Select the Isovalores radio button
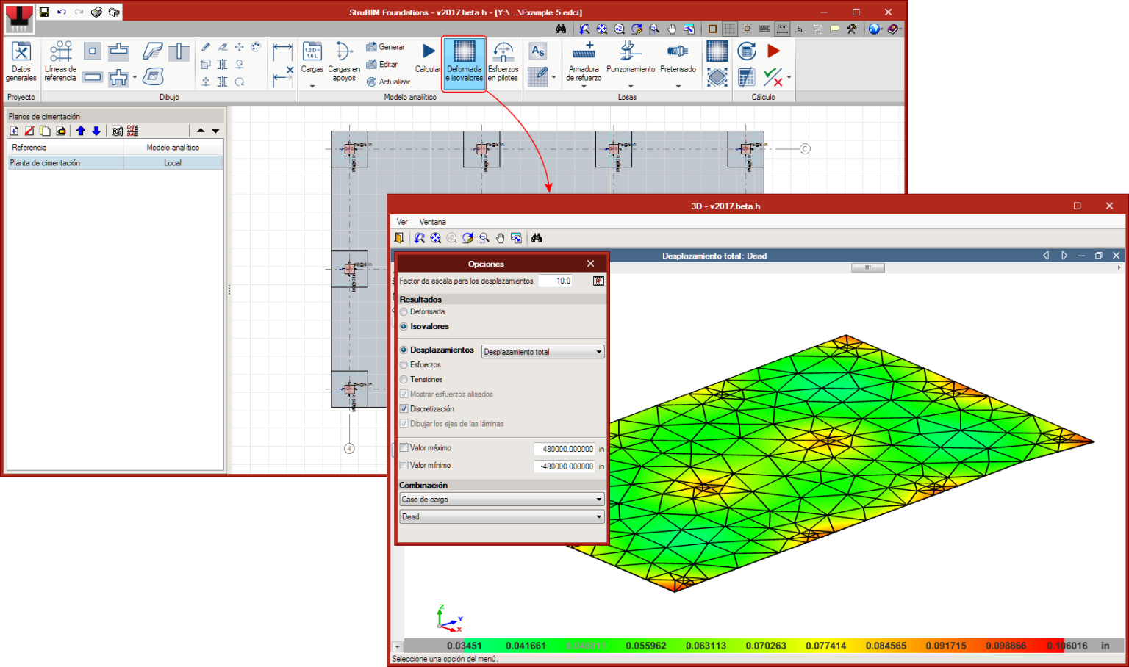 click(x=404, y=326)
